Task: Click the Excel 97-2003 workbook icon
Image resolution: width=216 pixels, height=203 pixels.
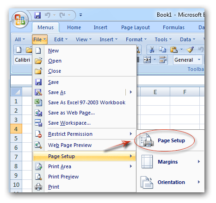Action: 38,102
